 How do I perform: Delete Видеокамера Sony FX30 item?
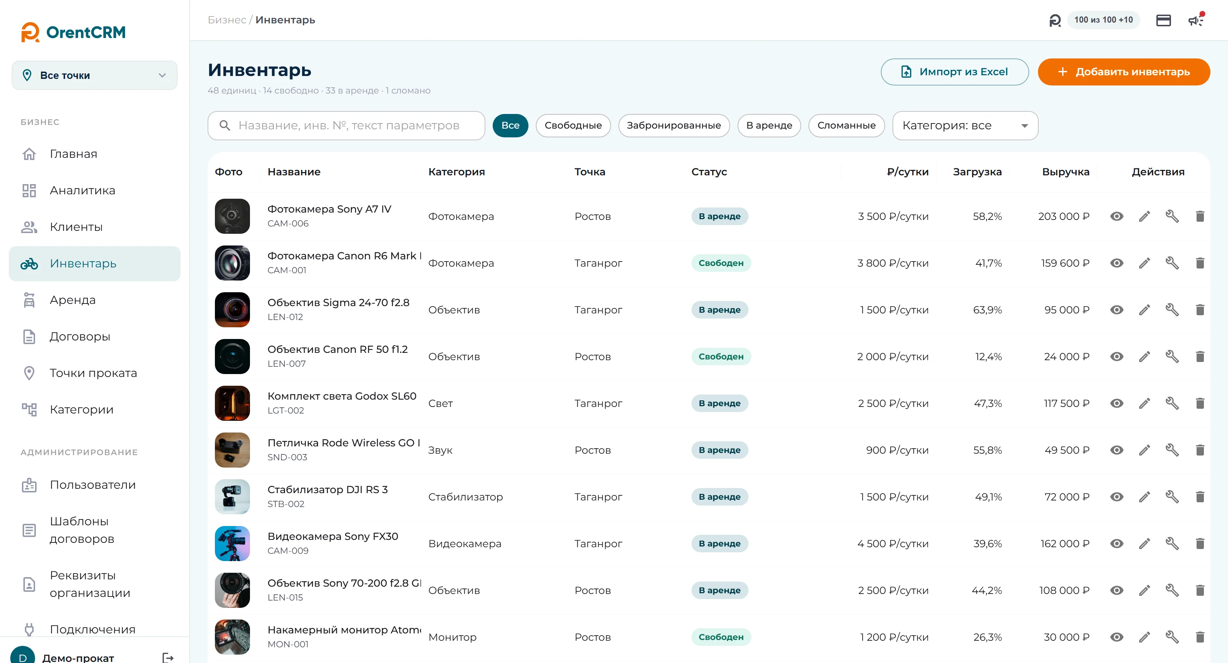pos(1200,543)
